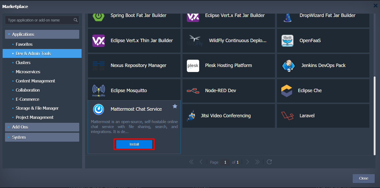Open the Microservices category
The image size is (380, 188).
[28, 72]
